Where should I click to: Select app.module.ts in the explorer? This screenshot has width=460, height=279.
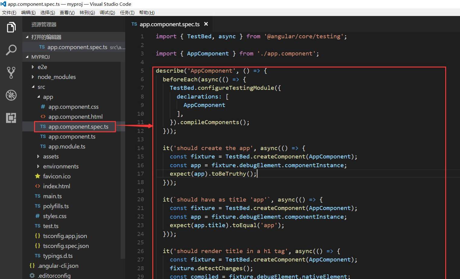click(67, 146)
